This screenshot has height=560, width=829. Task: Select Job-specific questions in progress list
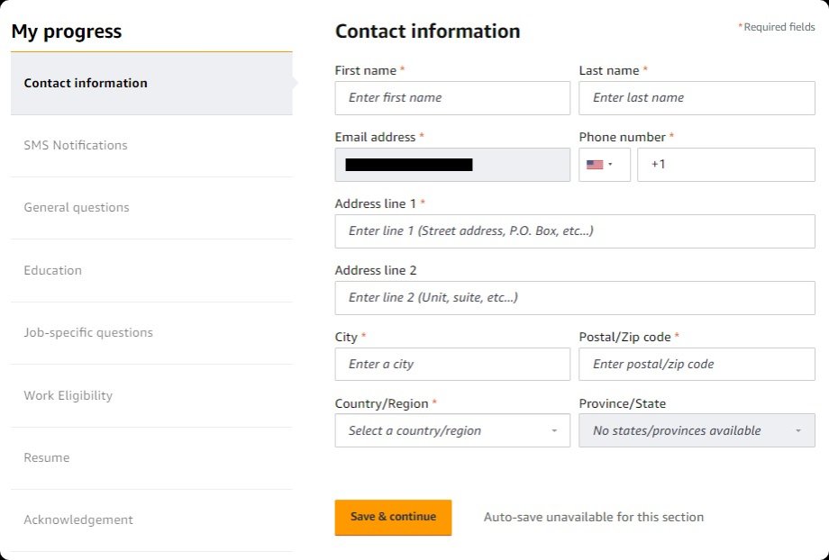click(x=90, y=332)
